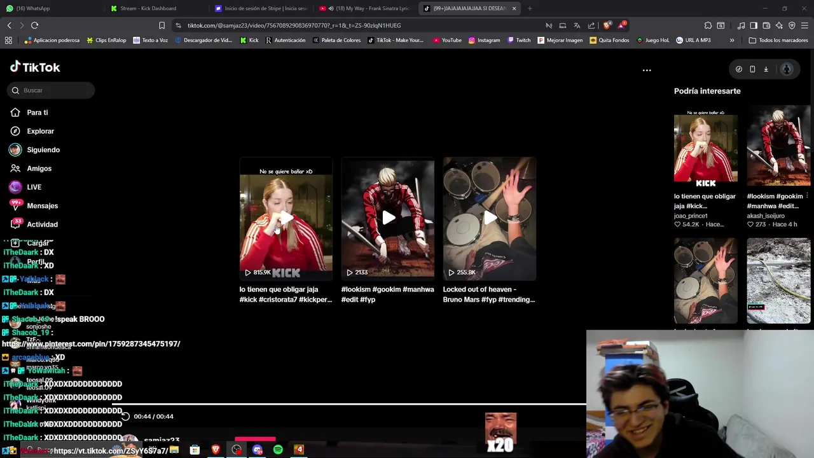Click the phone app icon at top right
This screenshot has height=458, width=814.
752,69
